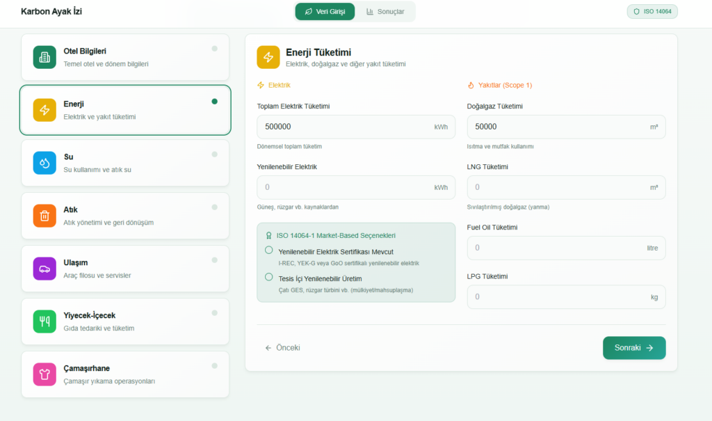Click the Fuel Oil Tüketimi litre field

pyautogui.click(x=556, y=248)
